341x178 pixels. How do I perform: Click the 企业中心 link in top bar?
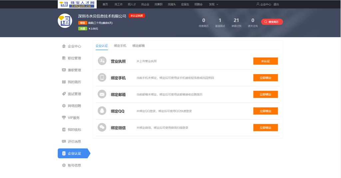coord(265,4)
